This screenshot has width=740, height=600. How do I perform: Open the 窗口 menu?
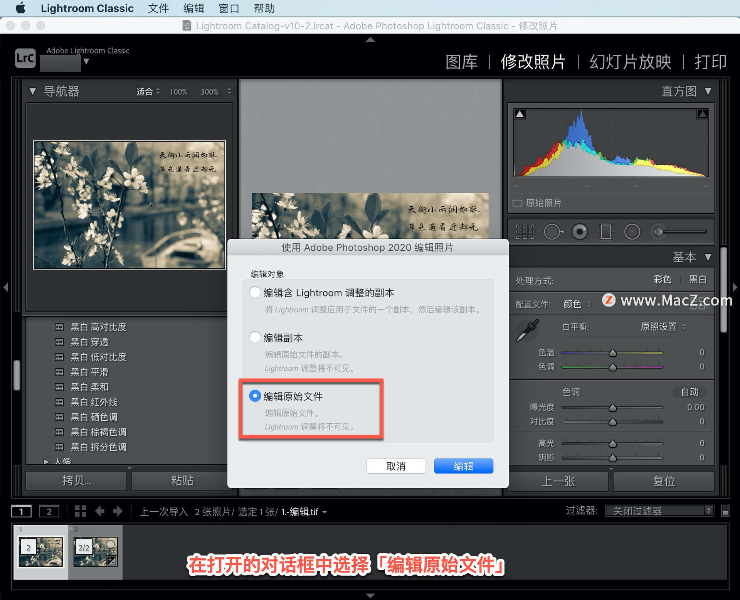coord(229,8)
